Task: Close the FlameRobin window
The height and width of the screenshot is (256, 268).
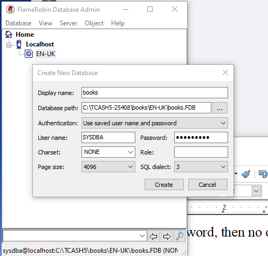Action: [x=175, y=9]
